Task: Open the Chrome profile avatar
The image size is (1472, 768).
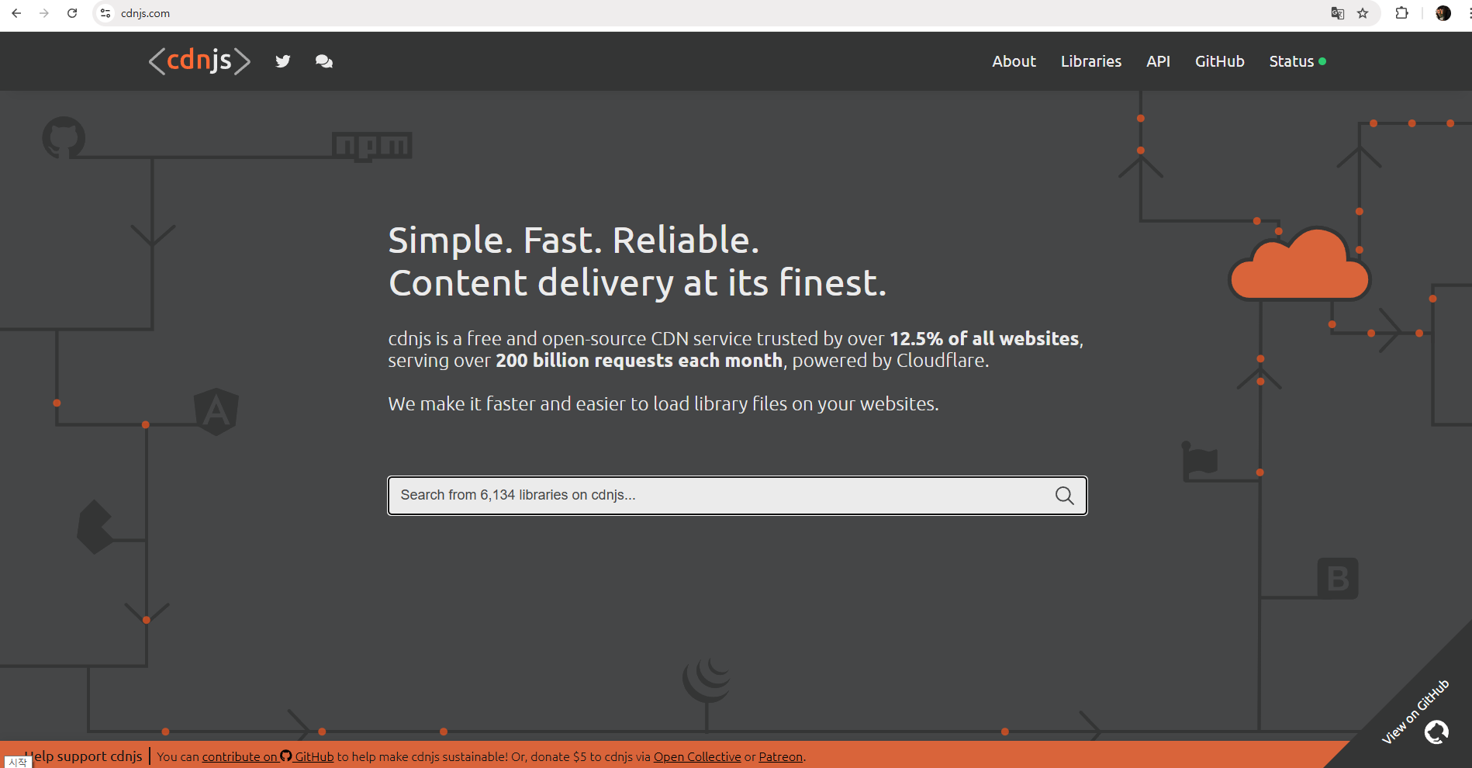Action: (1443, 13)
